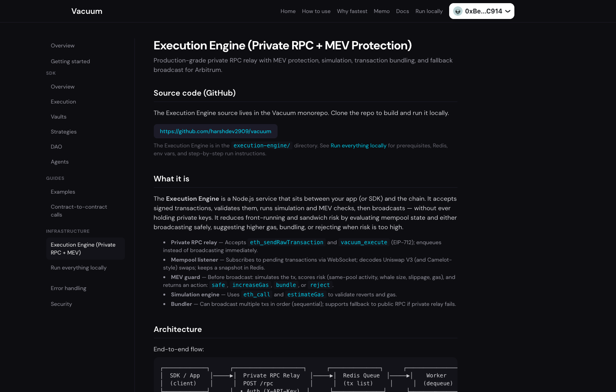Open Why fastest in top navigation
The image size is (616, 392).
tap(352, 11)
